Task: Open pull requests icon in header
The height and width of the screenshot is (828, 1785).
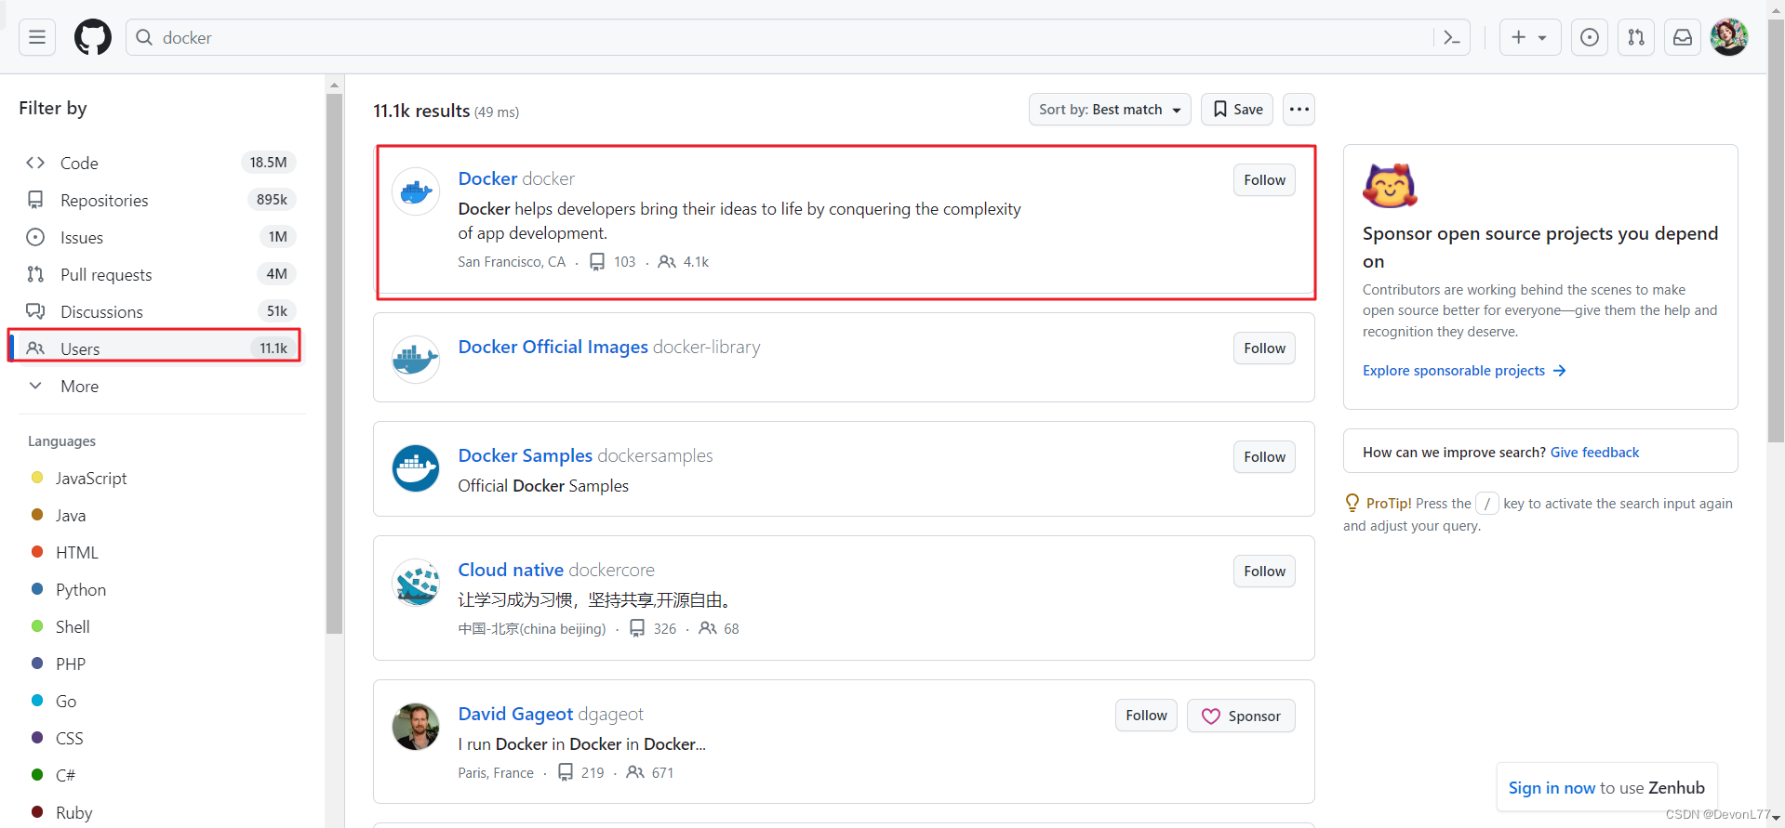Action: coord(1636,37)
